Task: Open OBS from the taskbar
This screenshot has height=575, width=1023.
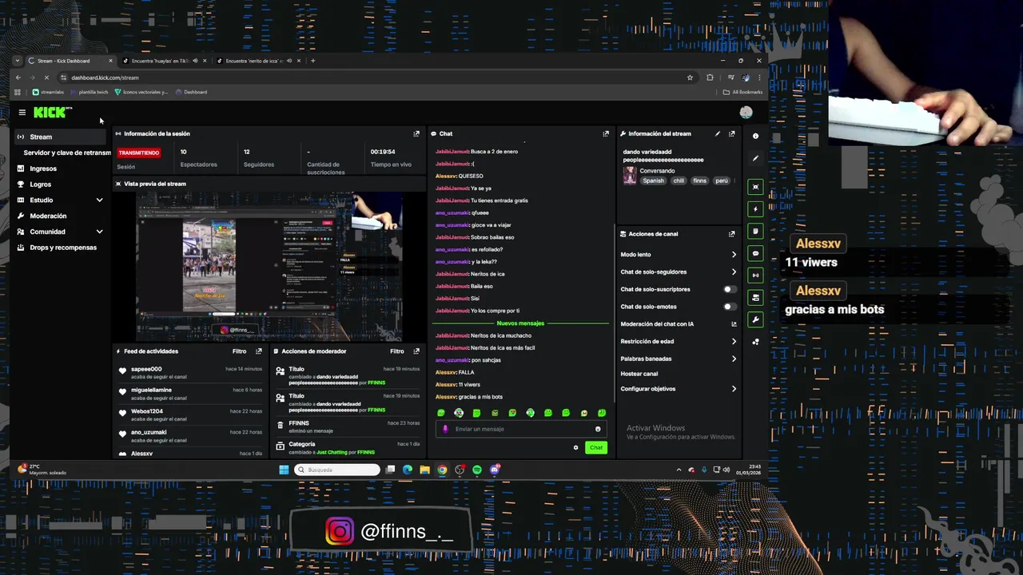Action: (x=460, y=470)
